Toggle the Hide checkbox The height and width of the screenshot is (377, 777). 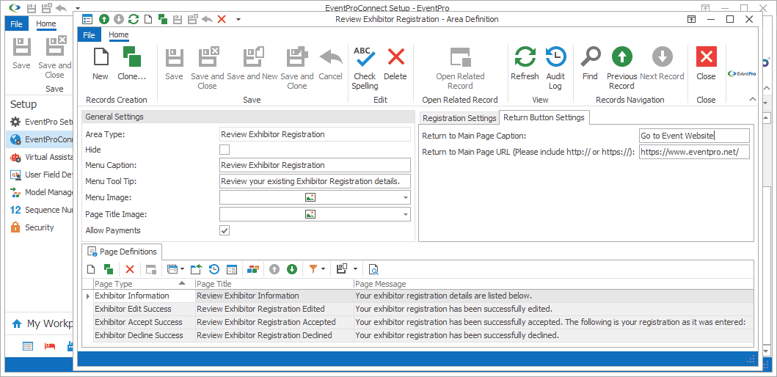pos(225,150)
